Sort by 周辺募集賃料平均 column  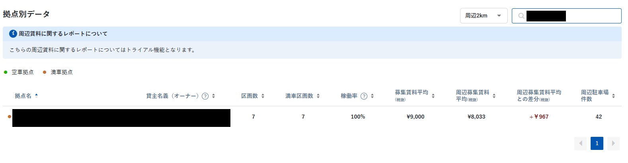click(x=494, y=96)
